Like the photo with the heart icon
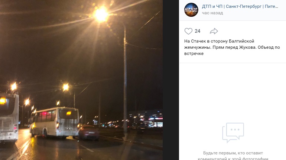This screenshot has width=286, height=160. tap(188, 31)
